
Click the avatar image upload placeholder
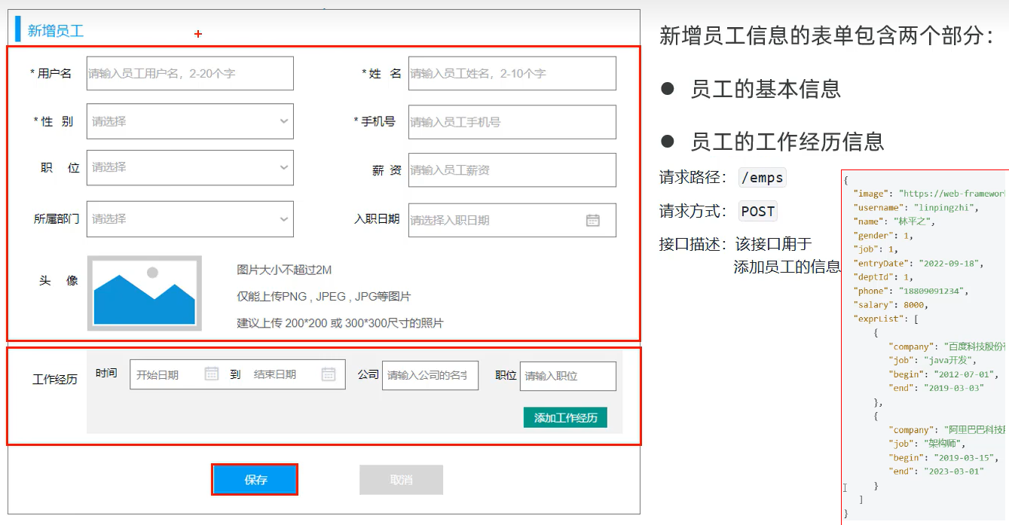coord(144,293)
